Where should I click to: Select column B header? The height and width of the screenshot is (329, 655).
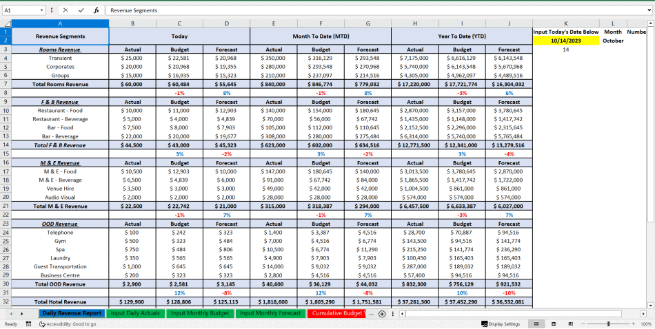[132, 23]
